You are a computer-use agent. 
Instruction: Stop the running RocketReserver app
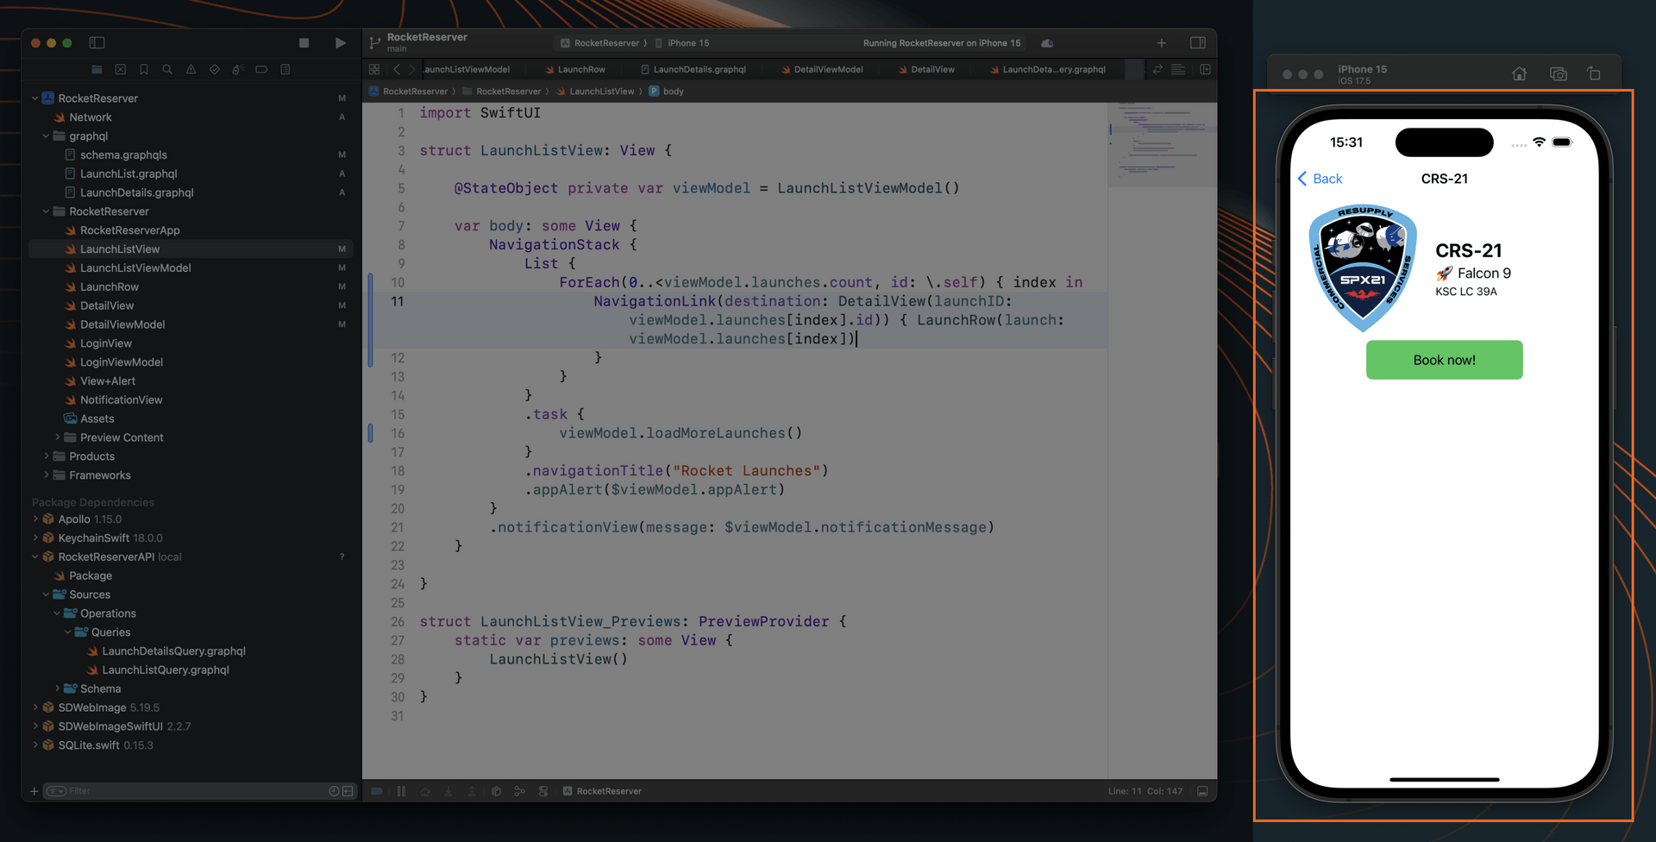tap(303, 41)
